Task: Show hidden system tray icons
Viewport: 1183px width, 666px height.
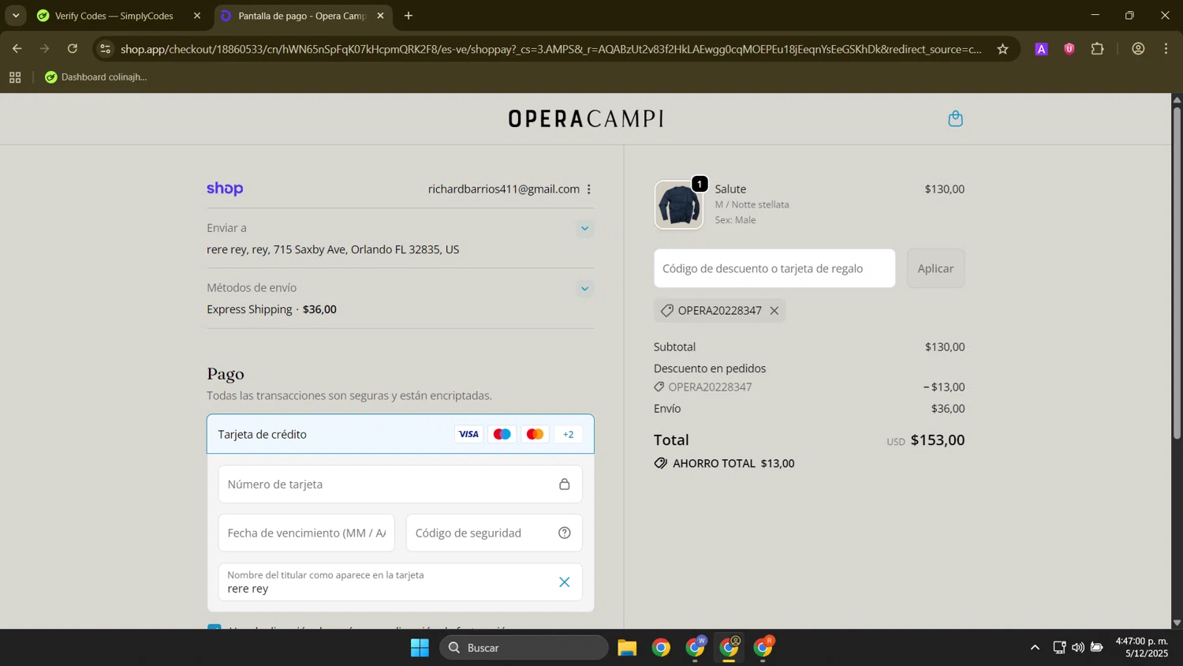Action: click(x=1035, y=648)
